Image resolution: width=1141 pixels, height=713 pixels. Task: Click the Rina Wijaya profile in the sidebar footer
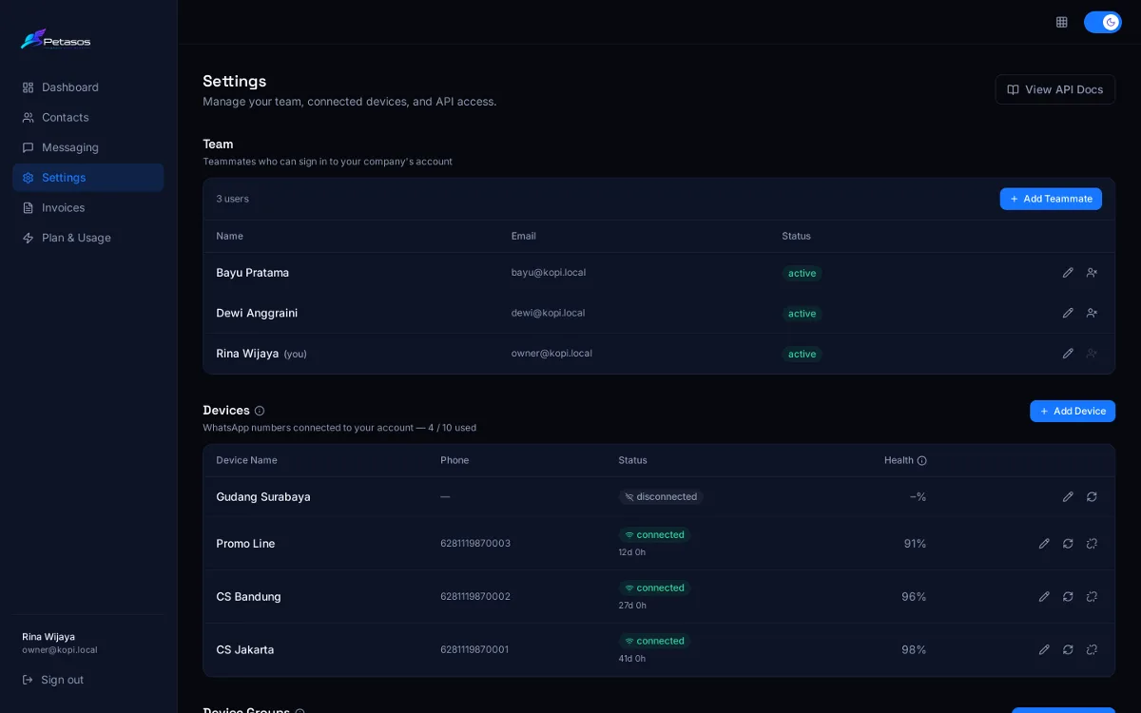(x=60, y=643)
